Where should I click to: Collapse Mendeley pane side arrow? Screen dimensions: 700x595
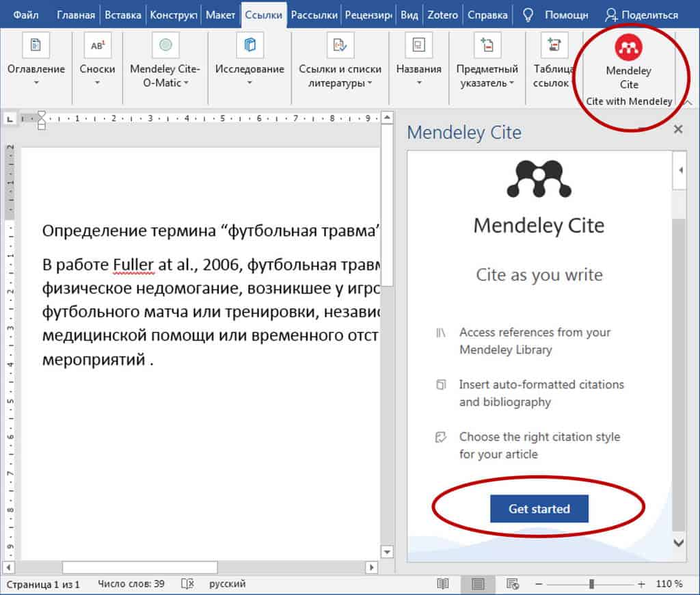click(680, 170)
